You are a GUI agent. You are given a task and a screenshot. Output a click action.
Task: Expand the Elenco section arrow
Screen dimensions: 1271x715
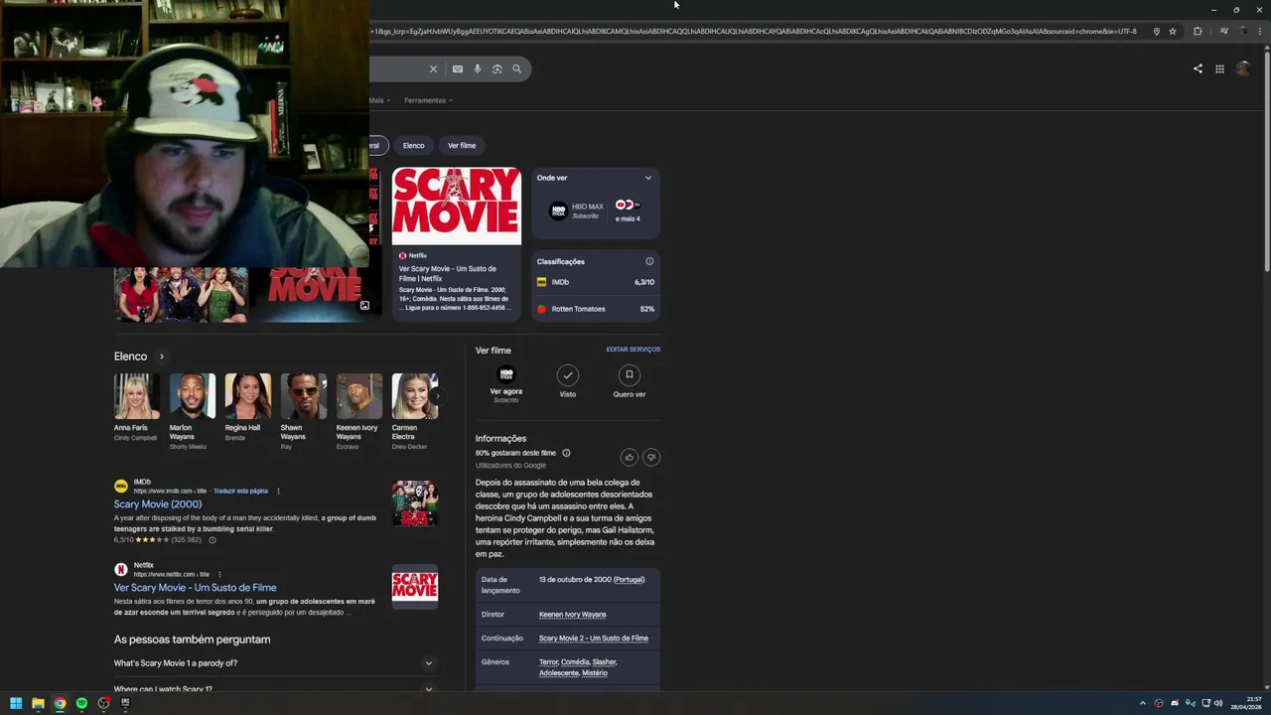tap(162, 357)
